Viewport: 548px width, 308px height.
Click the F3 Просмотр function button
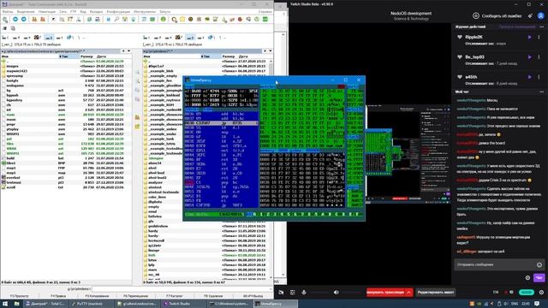[x=19, y=296]
